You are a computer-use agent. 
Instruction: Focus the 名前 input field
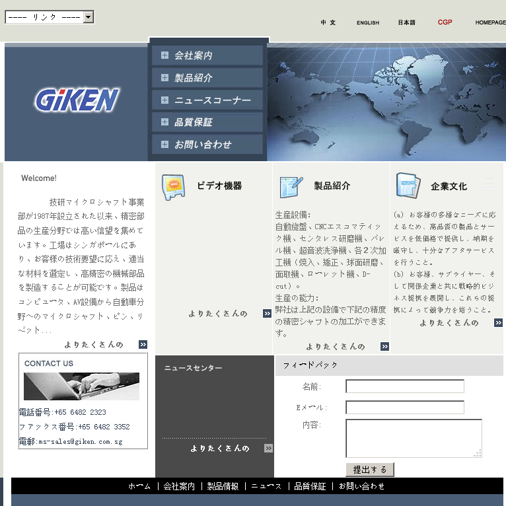tap(405, 386)
